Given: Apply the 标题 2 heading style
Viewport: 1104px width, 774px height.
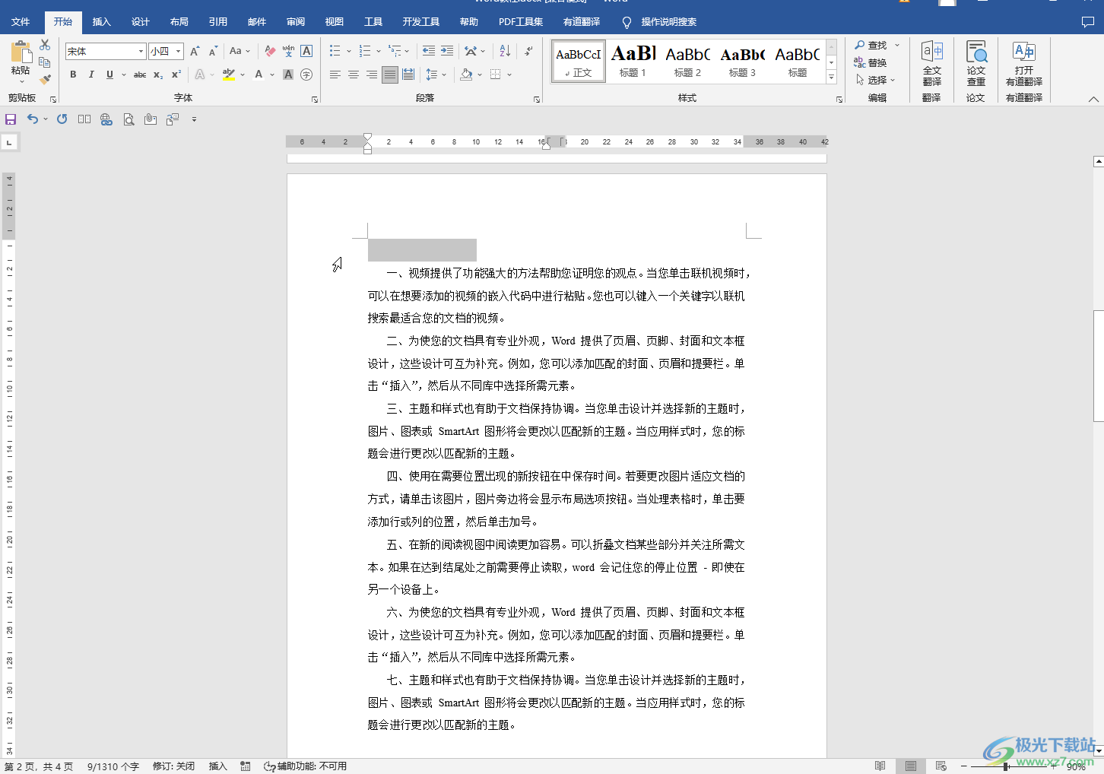Looking at the screenshot, I should point(688,61).
